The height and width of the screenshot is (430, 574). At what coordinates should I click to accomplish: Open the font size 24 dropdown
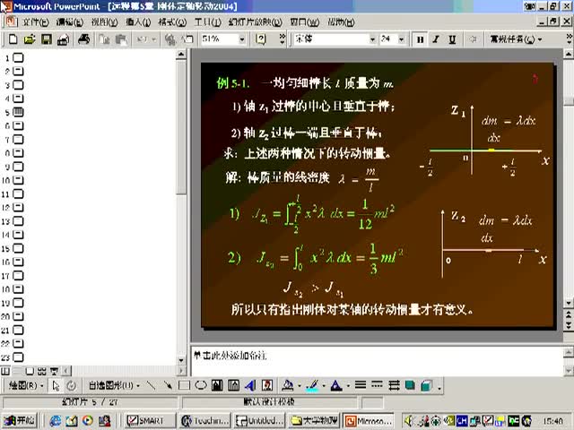point(402,39)
